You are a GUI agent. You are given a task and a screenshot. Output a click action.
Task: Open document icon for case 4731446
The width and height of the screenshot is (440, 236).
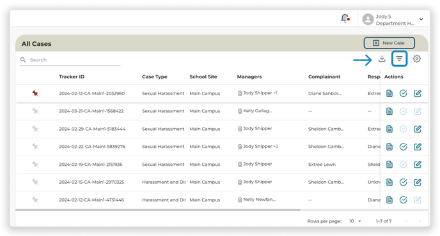click(389, 200)
